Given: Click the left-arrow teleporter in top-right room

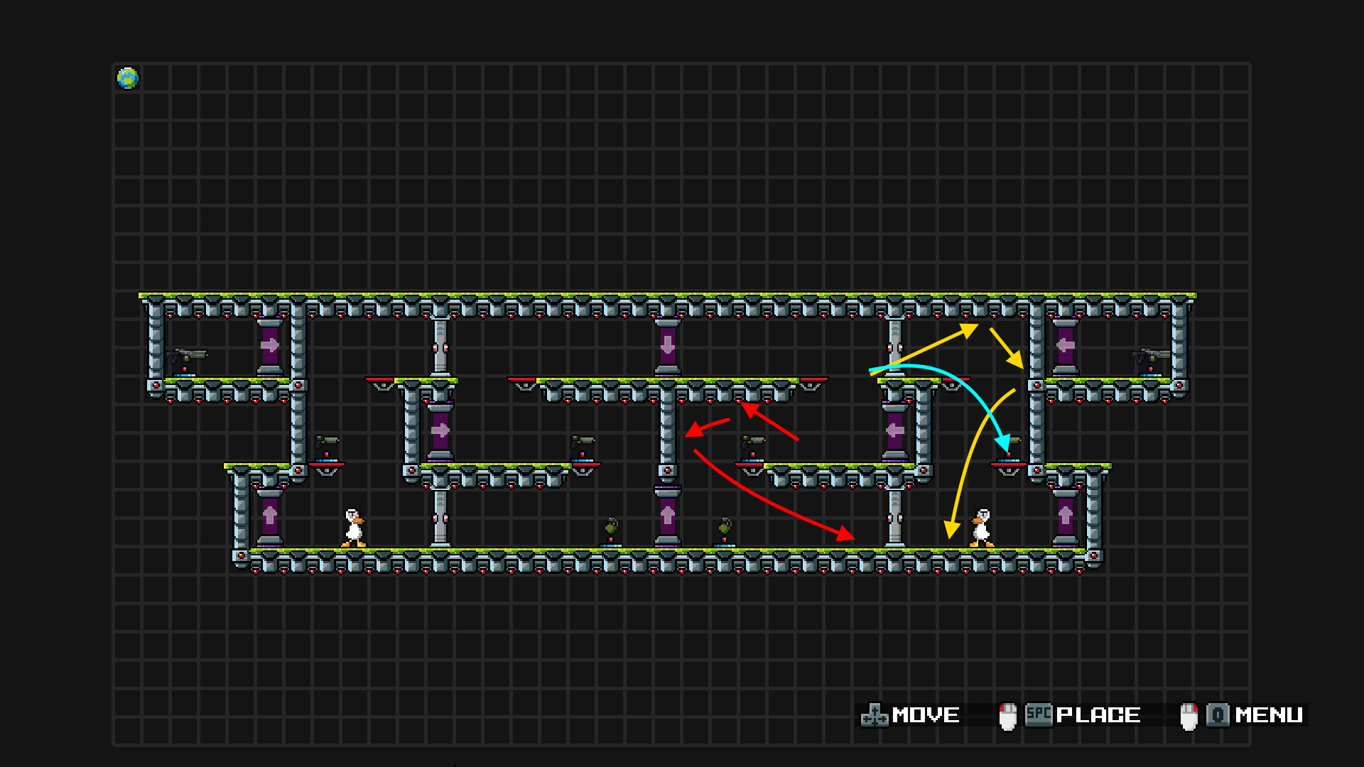Looking at the screenshot, I should click(1065, 346).
